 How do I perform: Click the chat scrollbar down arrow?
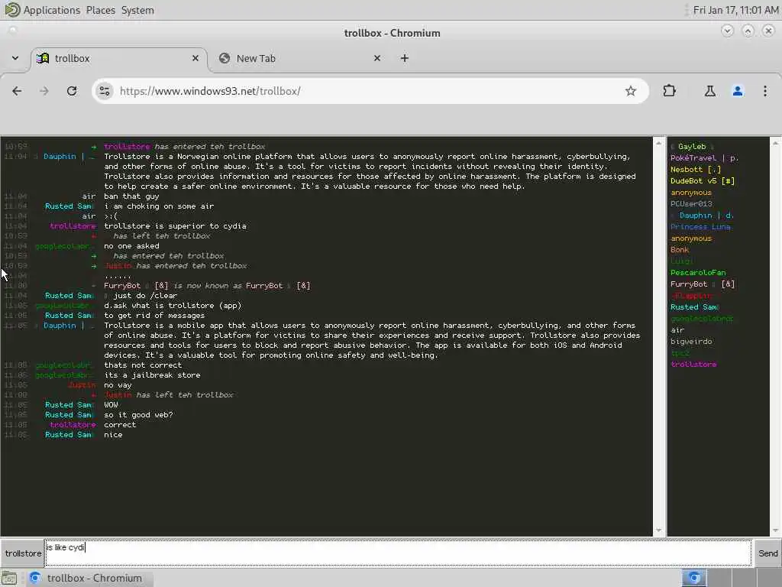click(x=658, y=530)
